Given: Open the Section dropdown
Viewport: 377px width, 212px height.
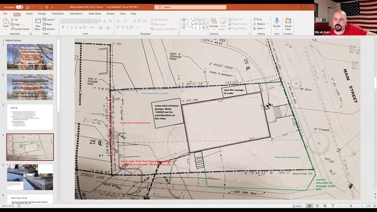Looking at the screenshot, I should tap(49, 29).
